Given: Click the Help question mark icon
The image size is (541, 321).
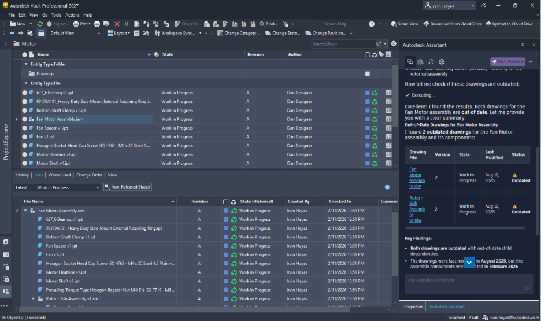Looking at the screenshot, I should point(372,24).
